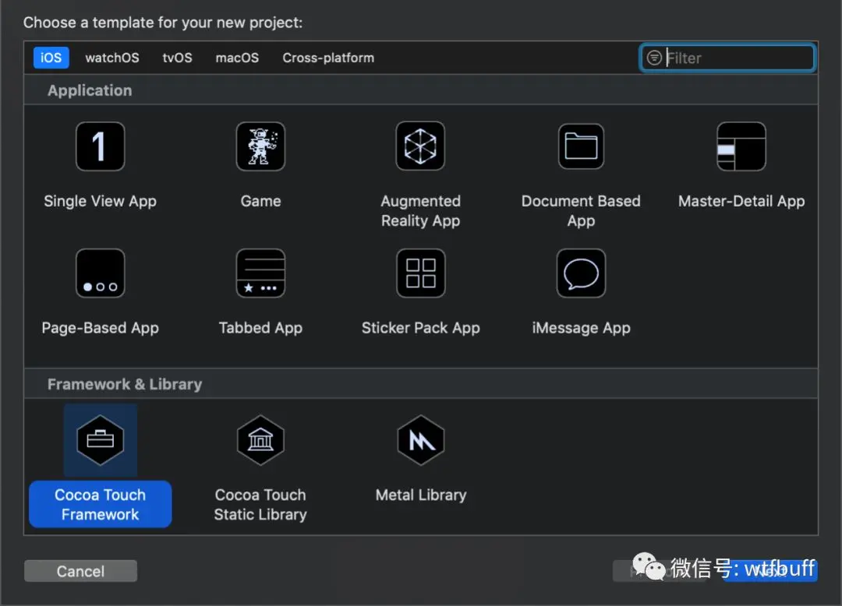
Task: Cancel the new project dialog
Action: pyautogui.click(x=80, y=571)
